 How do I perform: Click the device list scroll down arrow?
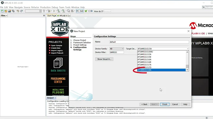(x=187, y=70)
